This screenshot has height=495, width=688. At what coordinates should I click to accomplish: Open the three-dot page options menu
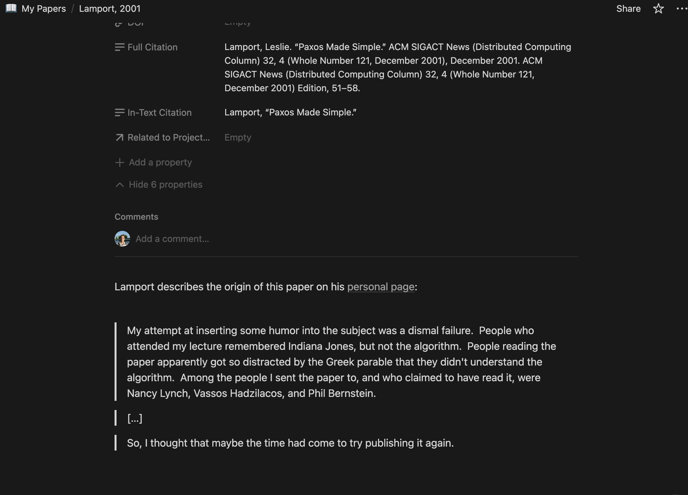681,9
